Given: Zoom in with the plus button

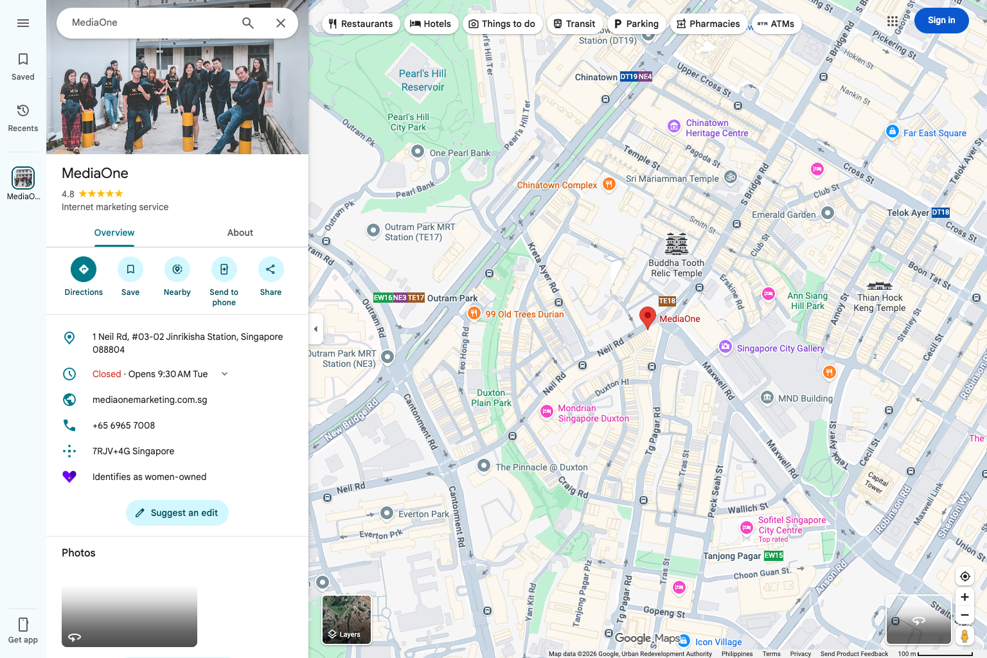Looking at the screenshot, I should click(965, 597).
